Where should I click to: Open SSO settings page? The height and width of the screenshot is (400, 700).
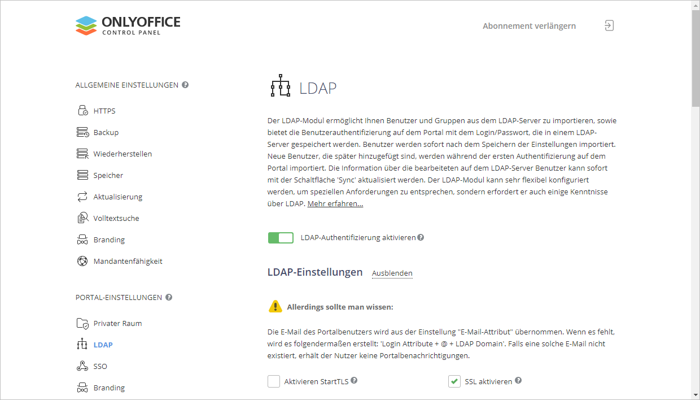point(100,366)
